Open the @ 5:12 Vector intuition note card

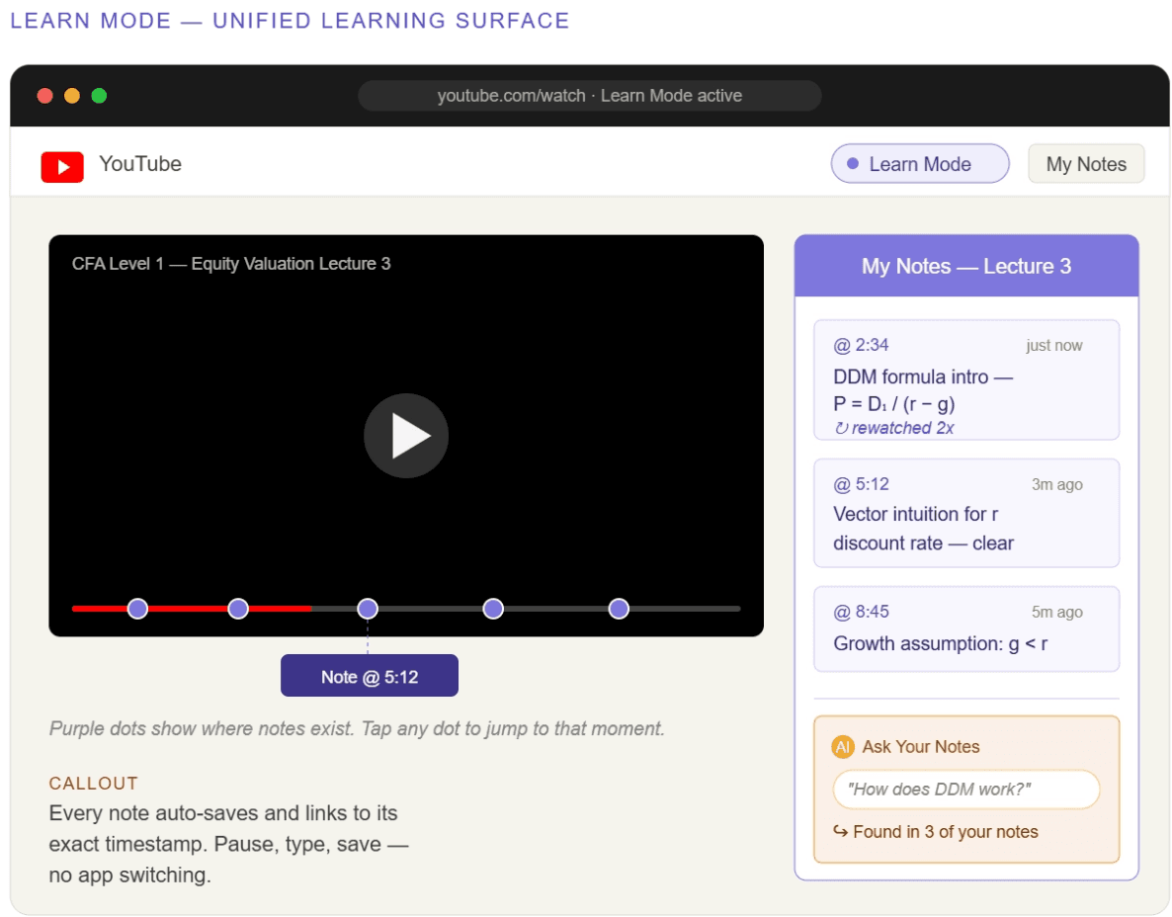(x=965, y=513)
